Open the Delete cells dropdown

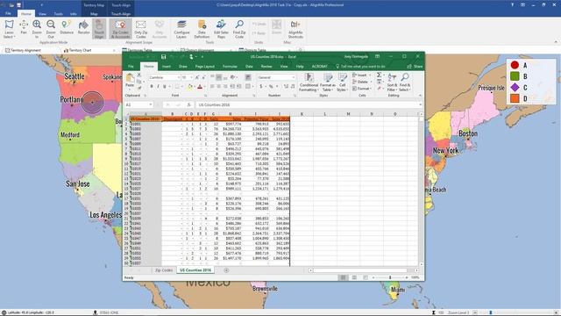362,82
